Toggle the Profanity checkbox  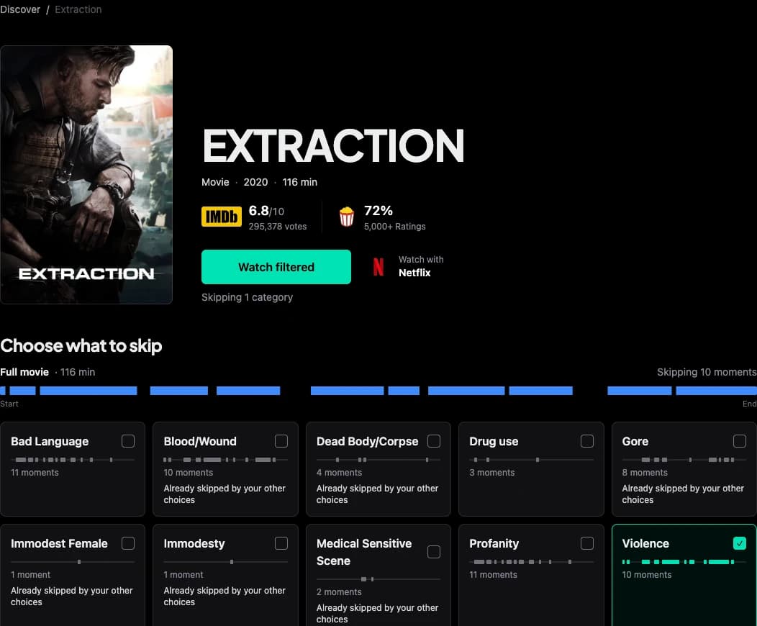[x=586, y=543]
